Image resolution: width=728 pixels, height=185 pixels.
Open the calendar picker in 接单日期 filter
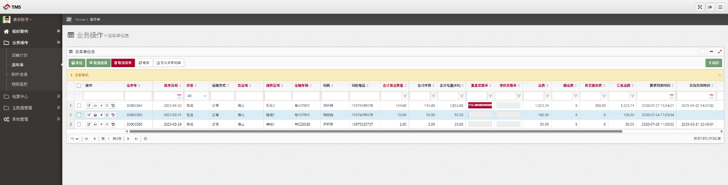coord(179,96)
